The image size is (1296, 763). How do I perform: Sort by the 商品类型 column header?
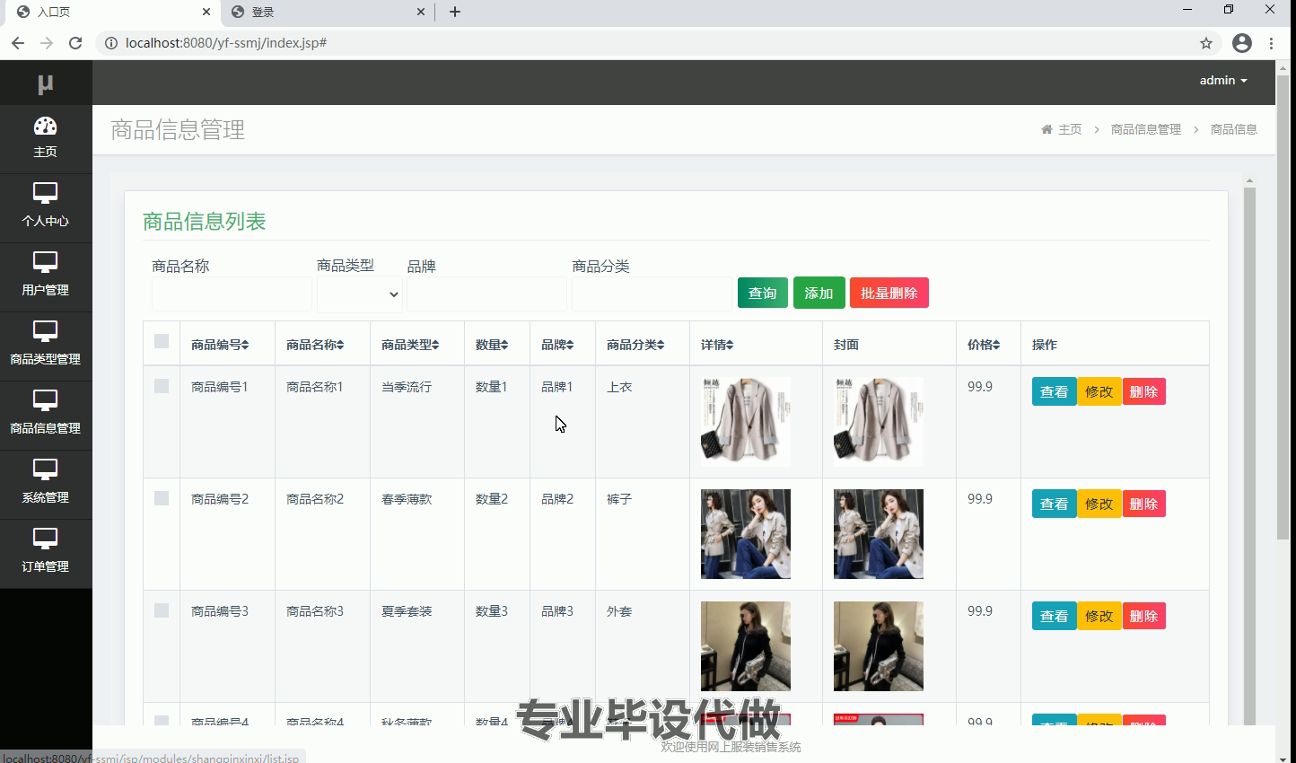410,345
